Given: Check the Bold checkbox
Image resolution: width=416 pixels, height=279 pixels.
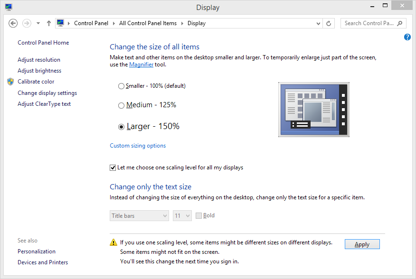Looking at the screenshot, I should pos(199,215).
